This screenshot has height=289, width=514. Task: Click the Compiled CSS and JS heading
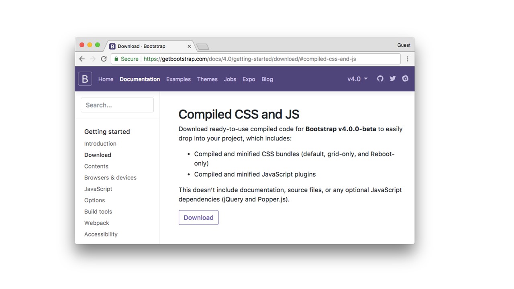click(239, 114)
